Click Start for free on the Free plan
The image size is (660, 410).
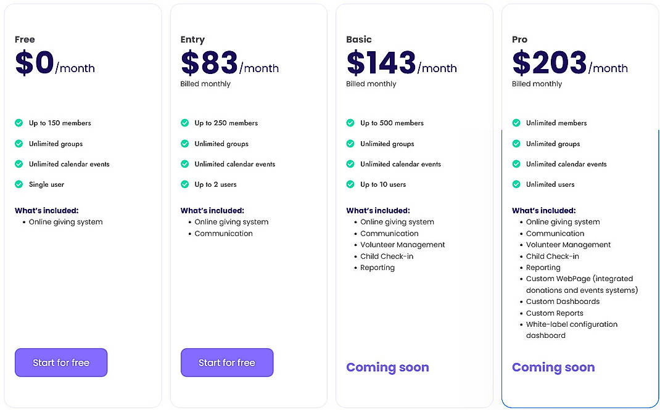pyautogui.click(x=60, y=363)
